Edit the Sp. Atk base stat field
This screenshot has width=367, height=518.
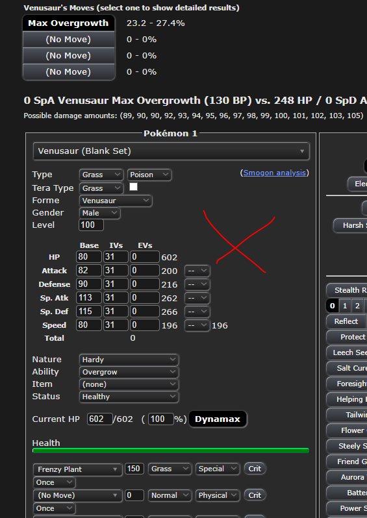coord(89,297)
